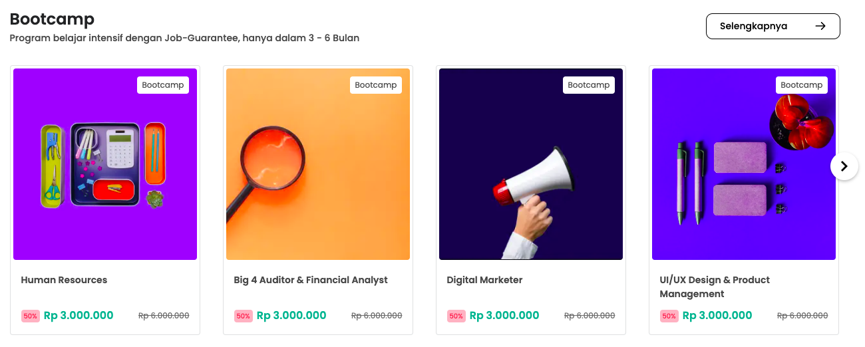Open the magnifying glass auditor thumbnail
Viewport: 865px width, 347px height.
(318, 164)
